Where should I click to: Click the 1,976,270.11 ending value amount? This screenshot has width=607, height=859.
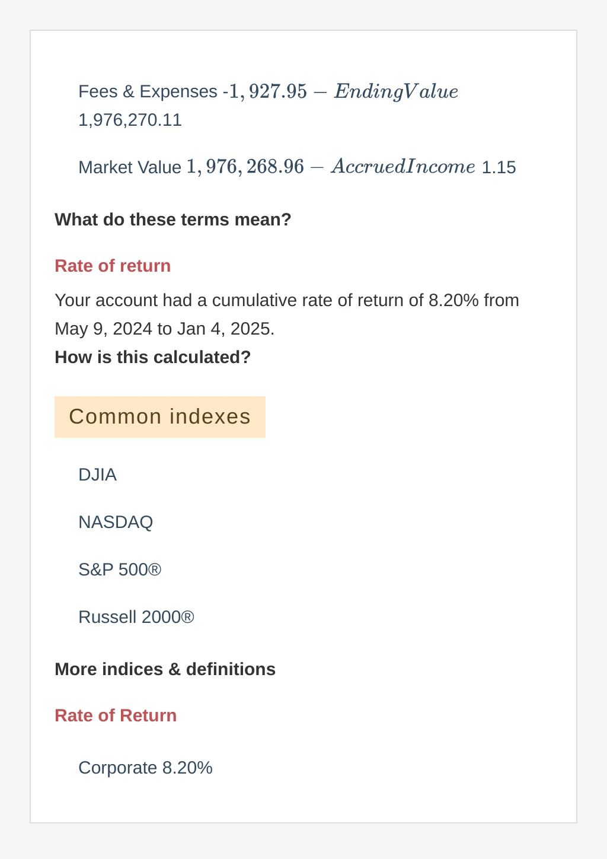pyautogui.click(x=130, y=120)
